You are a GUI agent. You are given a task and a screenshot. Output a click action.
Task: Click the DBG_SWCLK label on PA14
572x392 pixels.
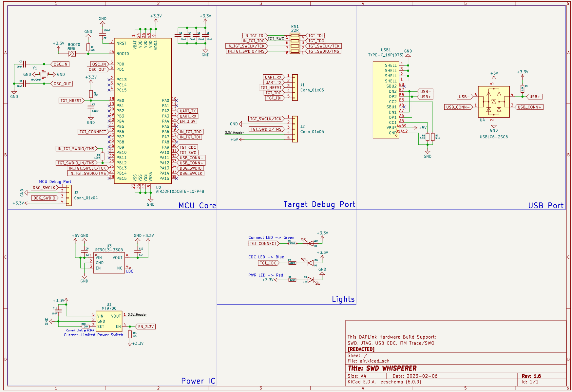click(x=191, y=174)
